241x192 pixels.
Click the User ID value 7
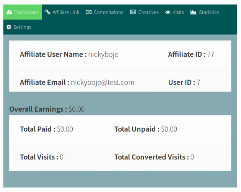click(199, 82)
